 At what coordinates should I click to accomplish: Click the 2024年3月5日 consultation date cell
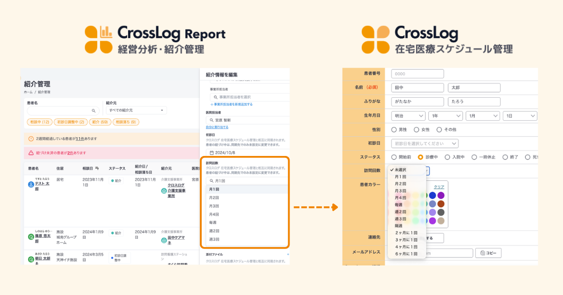point(93,257)
